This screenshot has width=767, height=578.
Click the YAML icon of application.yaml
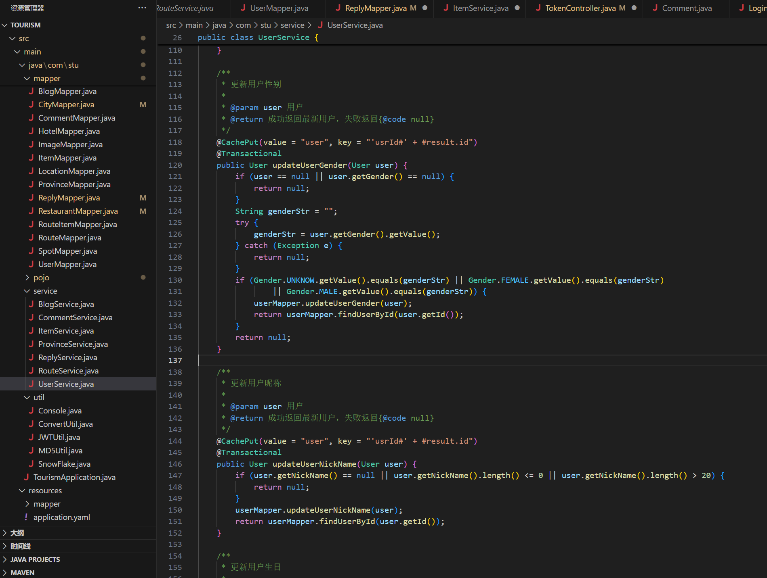tap(26, 517)
